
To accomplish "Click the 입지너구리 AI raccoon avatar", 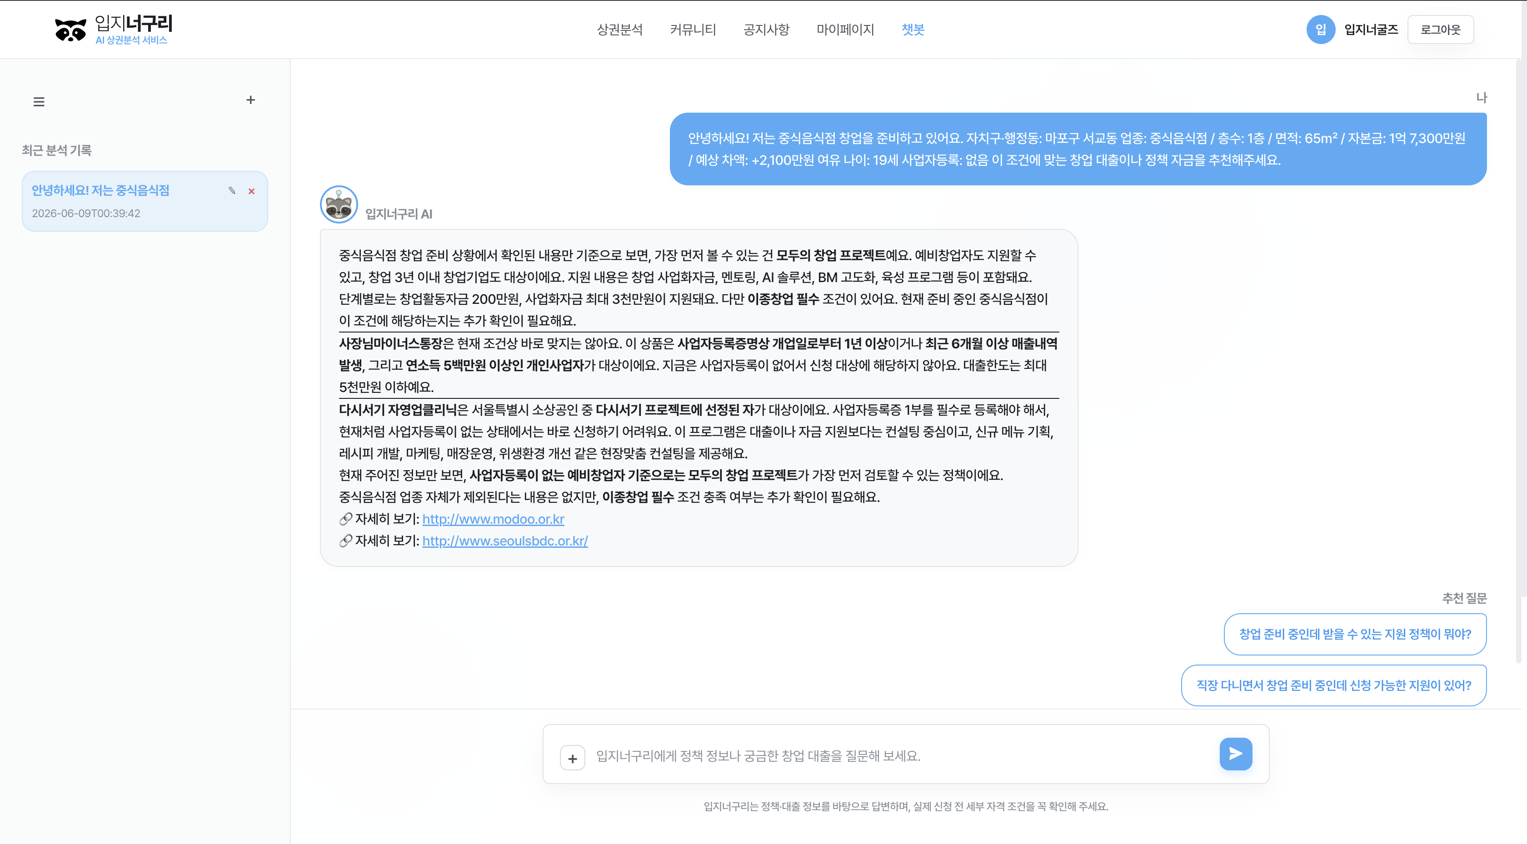I will pos(339,204).
